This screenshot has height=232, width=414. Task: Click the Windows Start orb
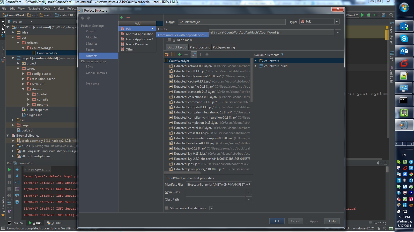(x=404, y=7)
